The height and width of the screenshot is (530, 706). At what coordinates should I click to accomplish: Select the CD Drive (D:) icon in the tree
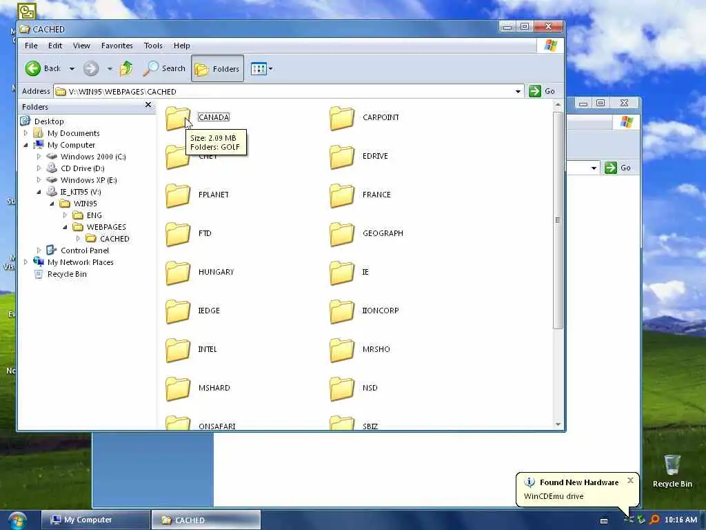coord(52,168)
